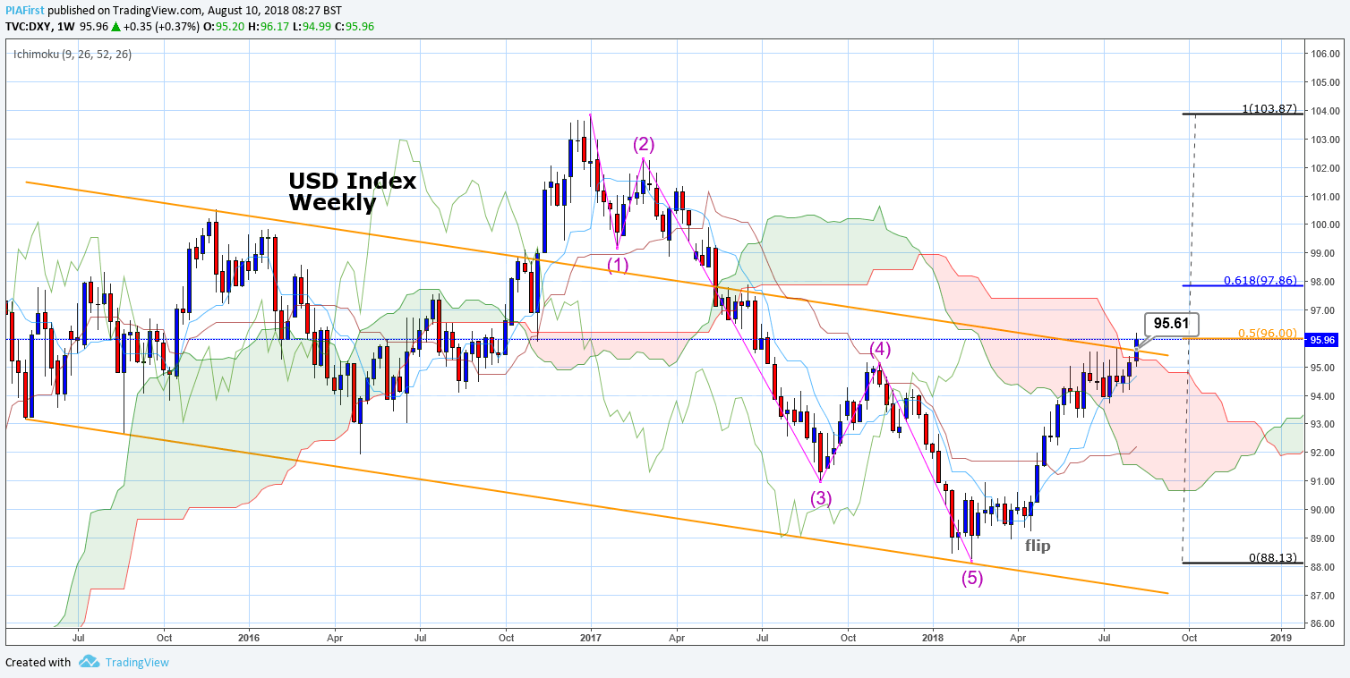Screen dimensions: 1350x678
Task: Select the wave (5) label
Action: [x=972, y=578]
